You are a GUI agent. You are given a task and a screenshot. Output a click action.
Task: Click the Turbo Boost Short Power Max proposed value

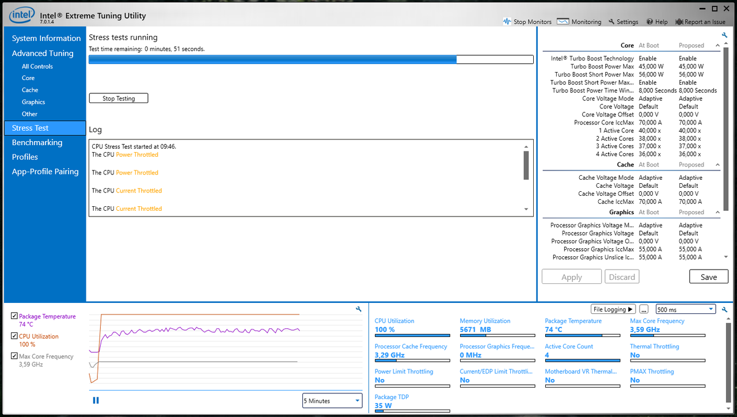[x=691, y=74]
